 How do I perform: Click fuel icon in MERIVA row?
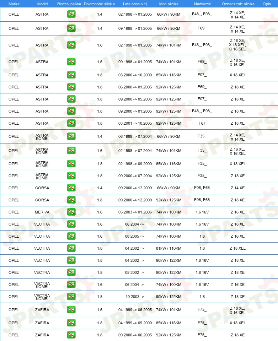(x=71, y=212)
